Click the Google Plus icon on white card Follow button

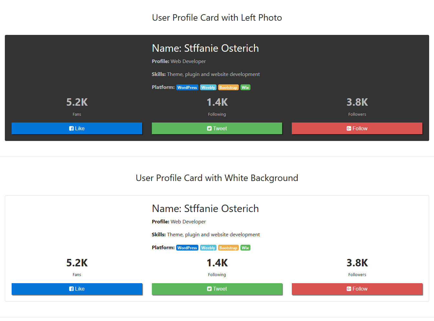tap(349, 289)
